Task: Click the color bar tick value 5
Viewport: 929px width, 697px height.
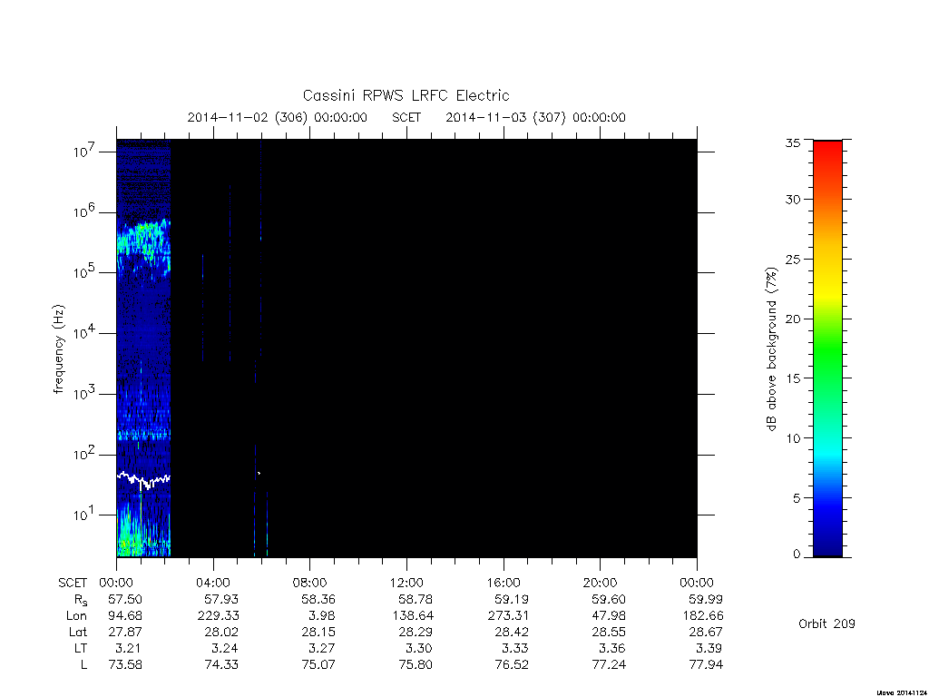Action: point(797,498)
